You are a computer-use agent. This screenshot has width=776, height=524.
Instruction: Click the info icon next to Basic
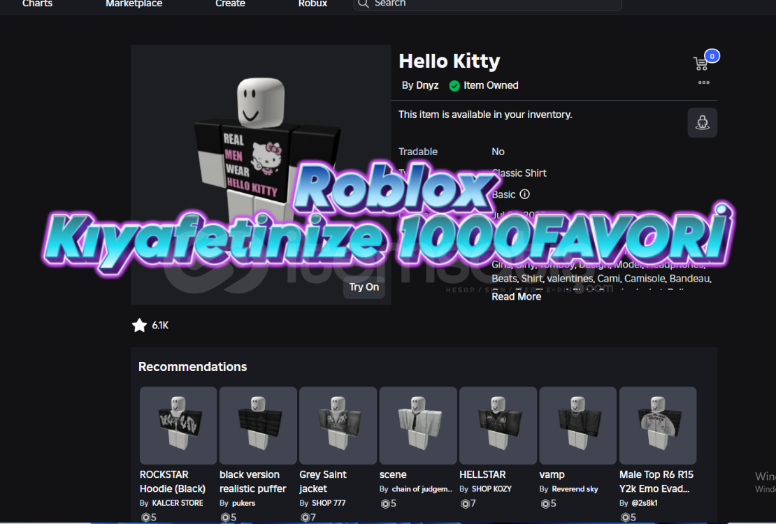[524, 194]
